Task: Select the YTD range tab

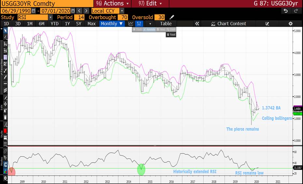Action: 54,24
